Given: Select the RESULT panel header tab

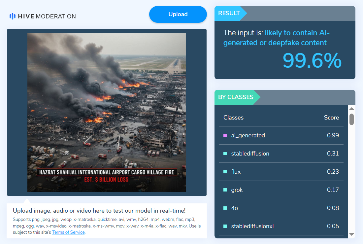Looking at the screenshot, I should [229, 14].
